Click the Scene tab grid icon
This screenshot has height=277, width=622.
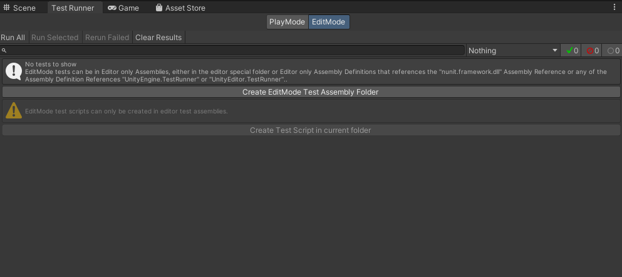(7, 8)
